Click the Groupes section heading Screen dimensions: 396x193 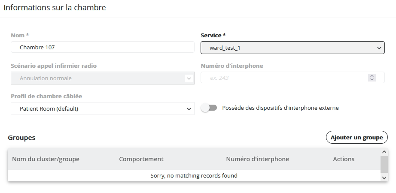click(21, 138)
